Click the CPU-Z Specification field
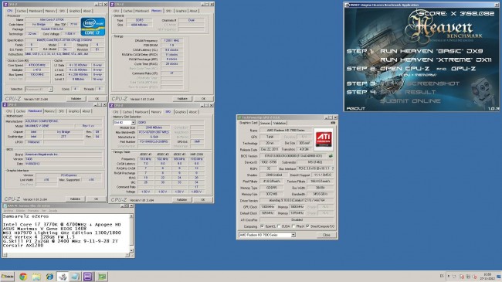This screenshot has height=282, width=502. click(x=64, y=40)
